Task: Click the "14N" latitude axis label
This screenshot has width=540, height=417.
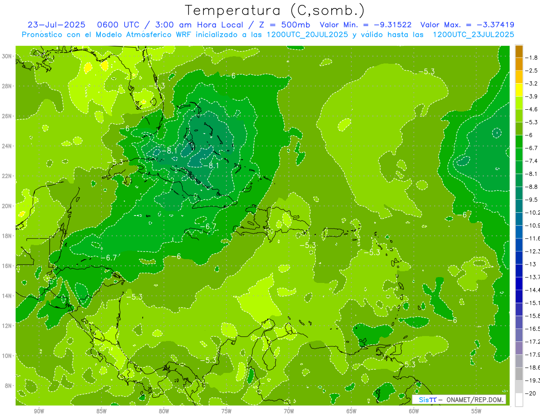Action: pos(7,296)
